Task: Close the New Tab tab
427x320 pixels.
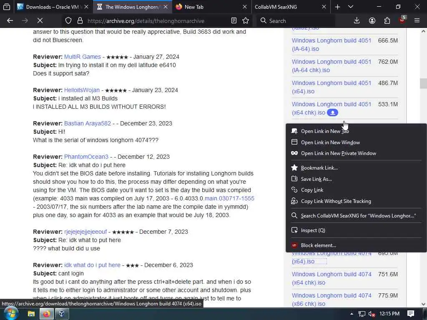Action: pyautogui.click(x=244, y=7)
